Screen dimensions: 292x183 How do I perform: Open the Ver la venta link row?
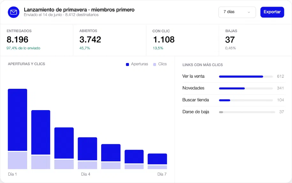[233, 76]
